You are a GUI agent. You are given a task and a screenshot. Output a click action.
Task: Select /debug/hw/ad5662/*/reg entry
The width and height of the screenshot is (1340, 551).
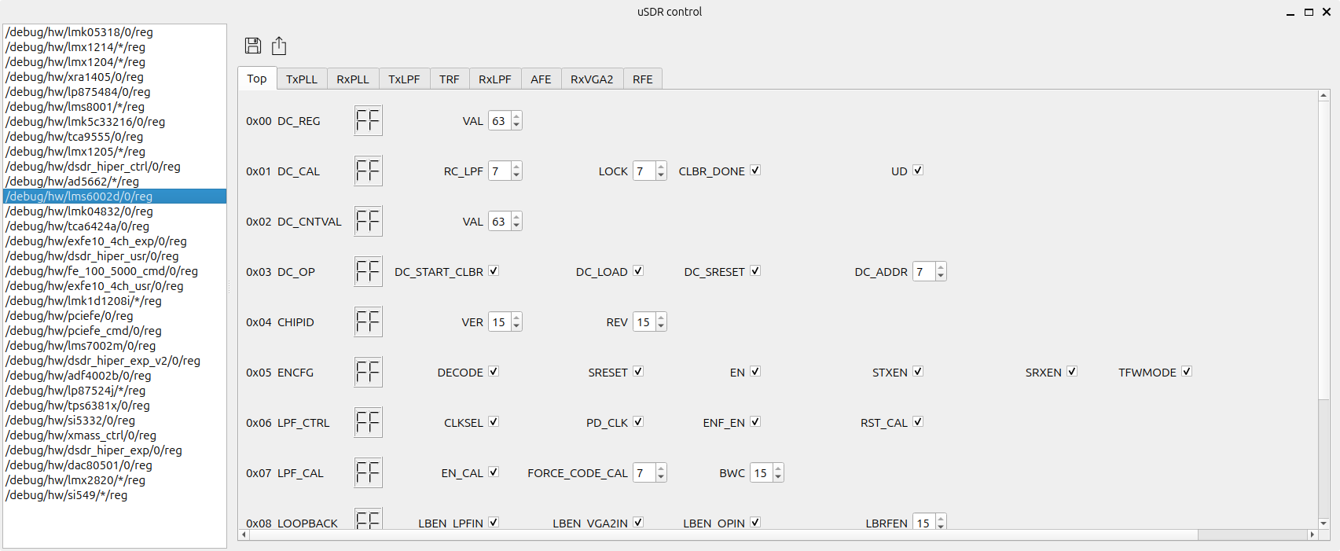click(115, 182)
